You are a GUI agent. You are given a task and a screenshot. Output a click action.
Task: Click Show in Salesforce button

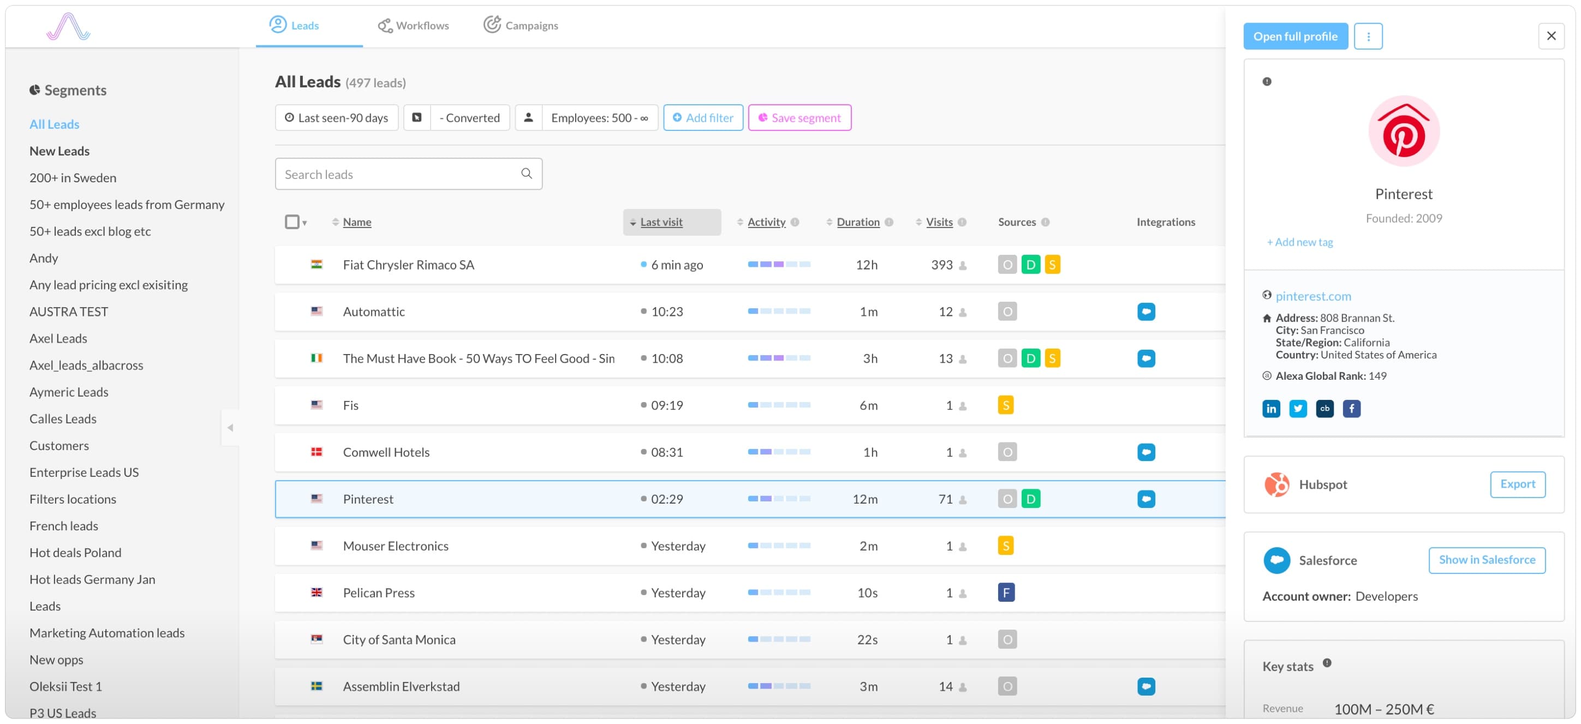(x=1486, y=560)
